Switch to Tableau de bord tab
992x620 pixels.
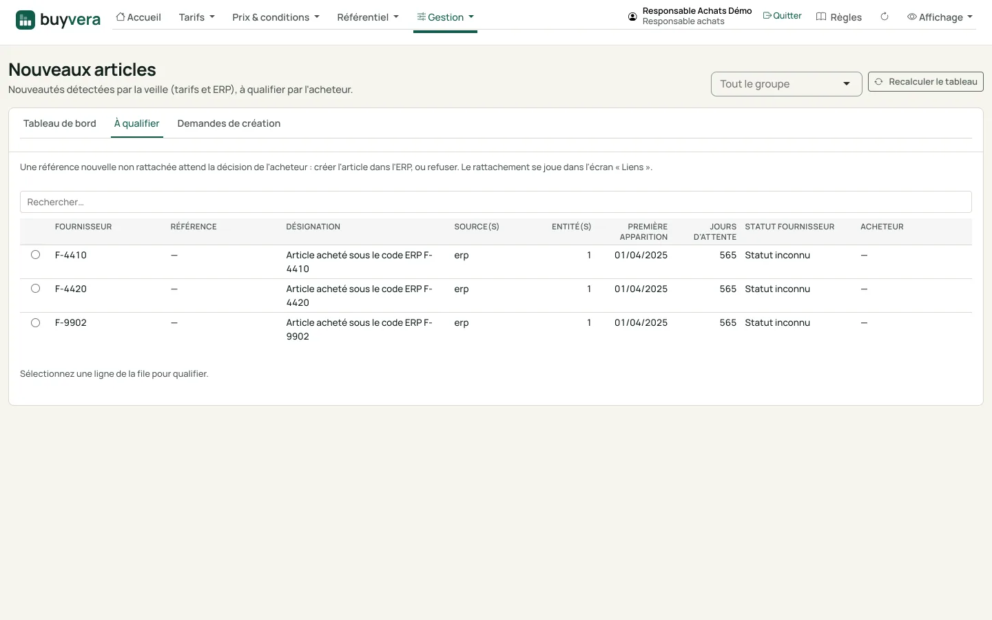click(x=60, y=123)
